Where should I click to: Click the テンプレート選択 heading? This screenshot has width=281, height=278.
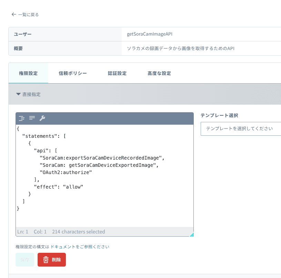click(219, 115)
